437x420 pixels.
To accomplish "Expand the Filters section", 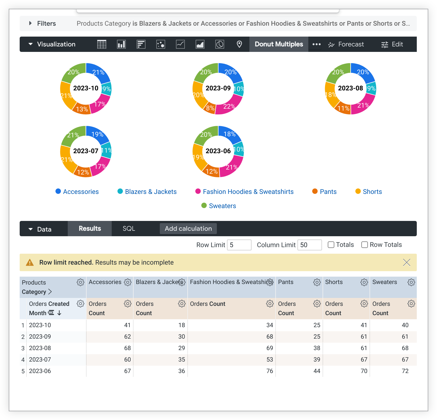I will tap(30, 23).
